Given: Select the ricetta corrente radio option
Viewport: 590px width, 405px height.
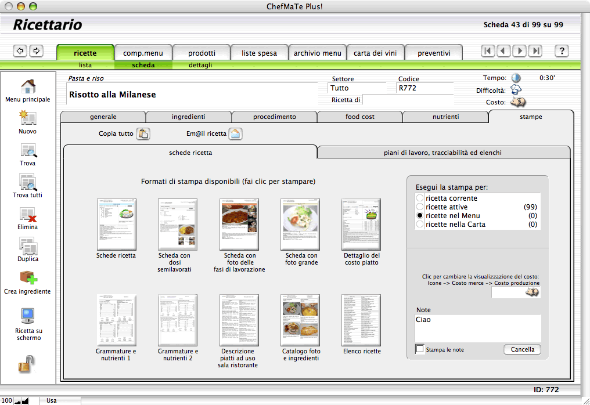Looking at the screenshot, I should (x=420, y=198).
